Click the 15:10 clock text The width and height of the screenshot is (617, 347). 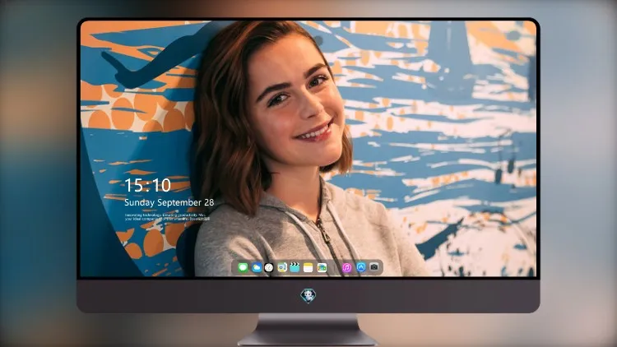(x=147, y=185)
